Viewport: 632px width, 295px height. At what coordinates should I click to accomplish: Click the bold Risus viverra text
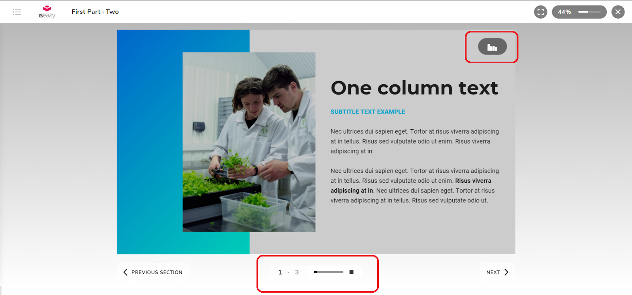point(473,181)
